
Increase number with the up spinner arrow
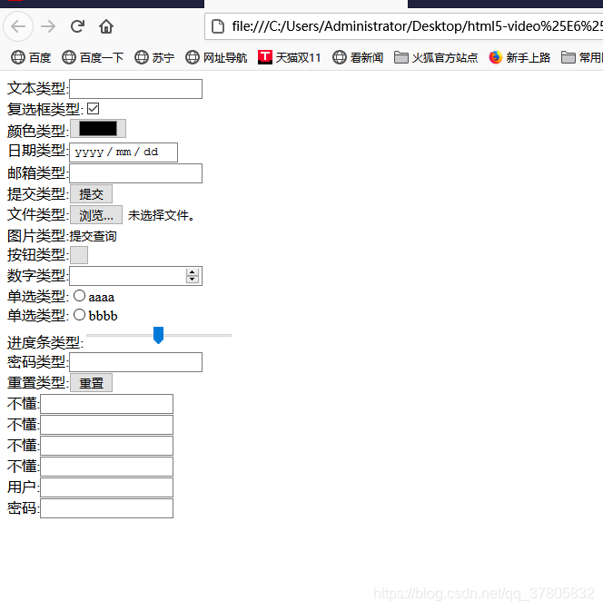193,272
